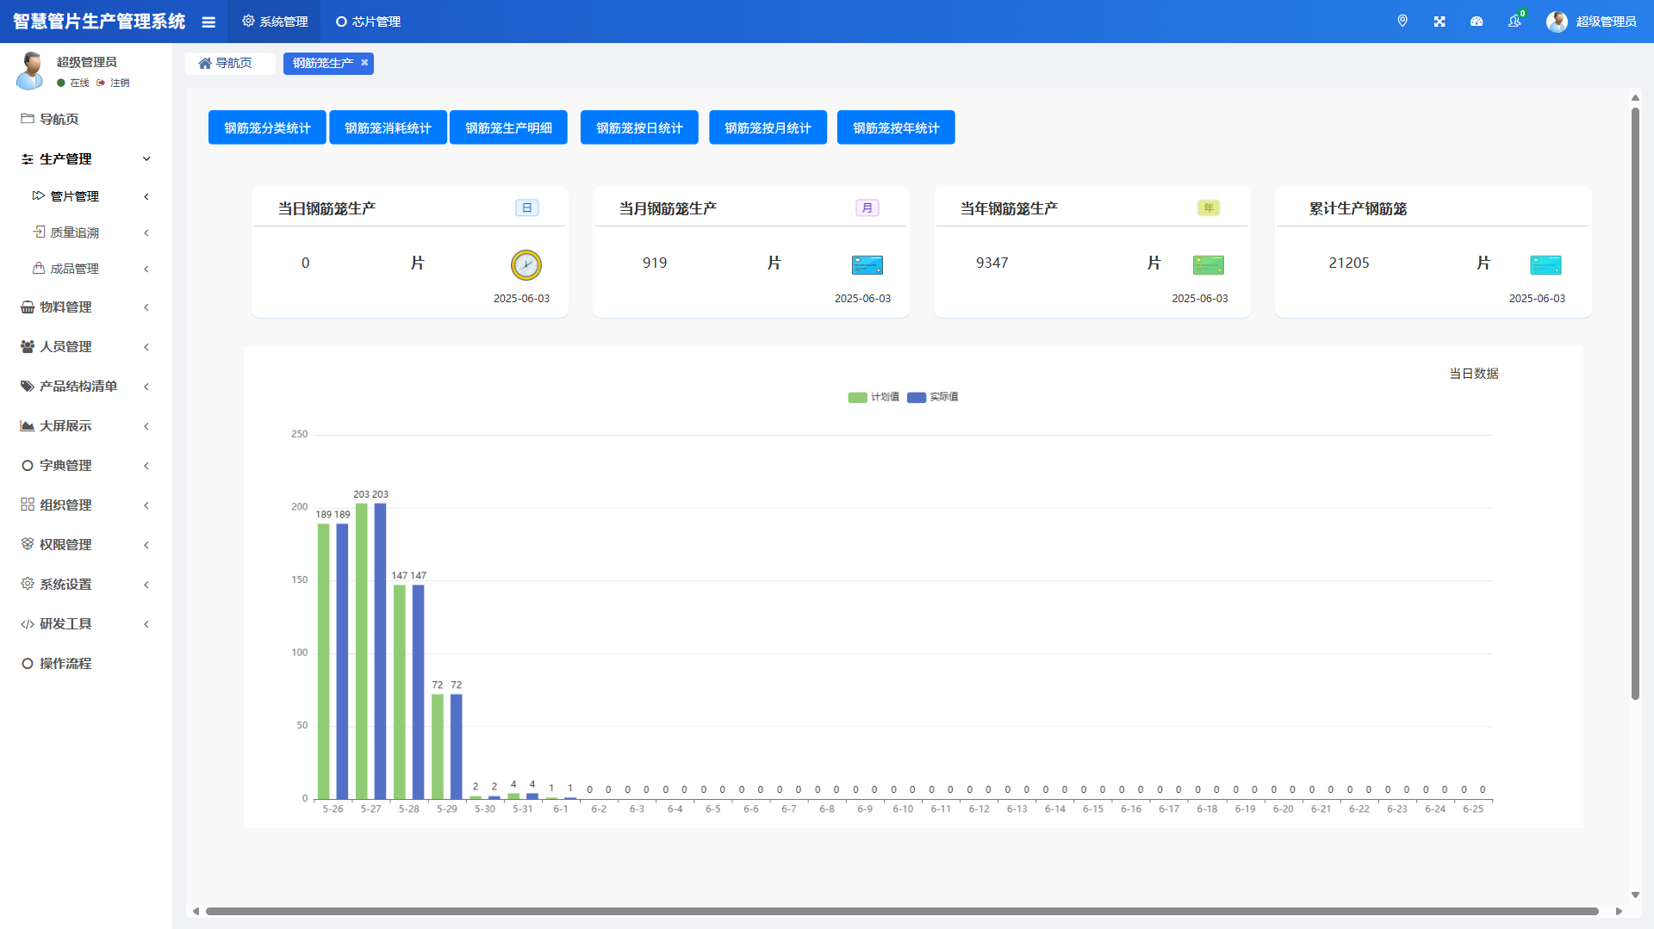Image resolution: width=1654 pixels, height=929 pixels.
Task: Click the location pin icon in header
Action: click(x=1402, y=22)
